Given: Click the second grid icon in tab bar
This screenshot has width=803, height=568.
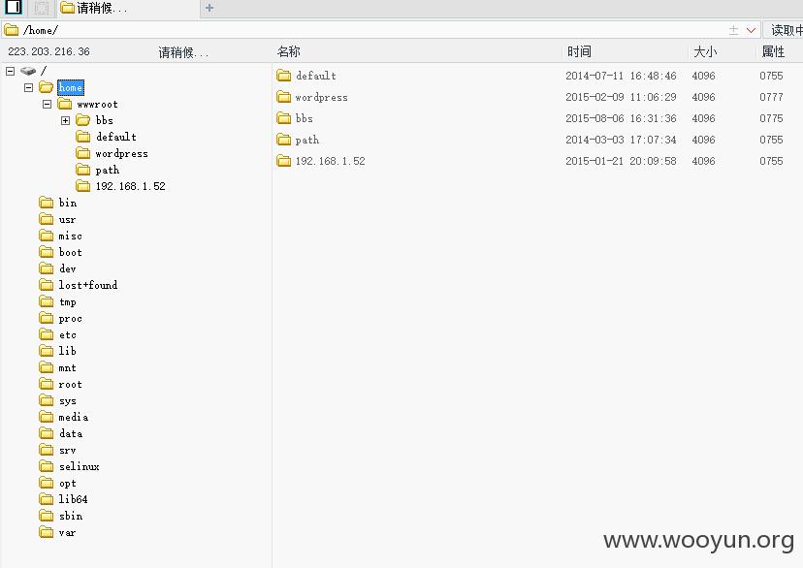Looking at the screenshot, I should click(42, 8).
